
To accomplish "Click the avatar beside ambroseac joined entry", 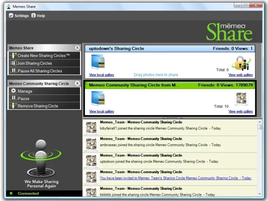I will point(91,144).
